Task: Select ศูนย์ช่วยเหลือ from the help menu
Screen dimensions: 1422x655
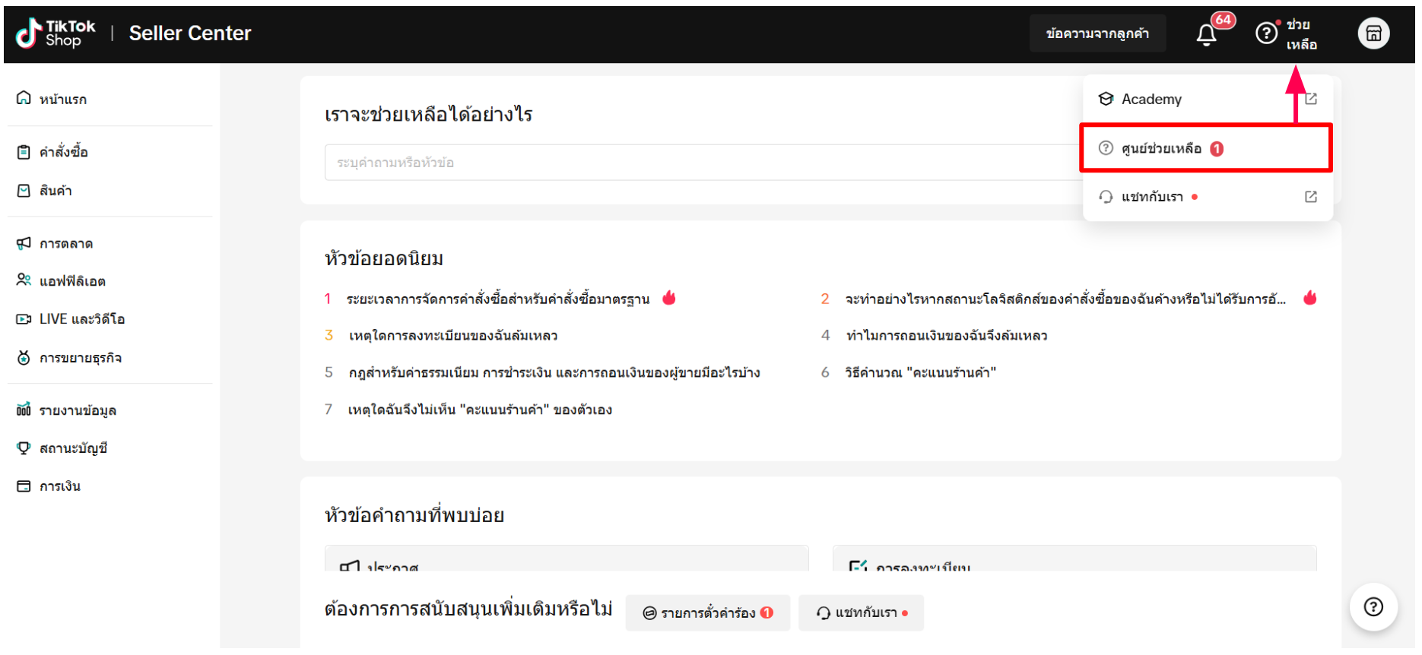Action: [x=1161, y=148]
